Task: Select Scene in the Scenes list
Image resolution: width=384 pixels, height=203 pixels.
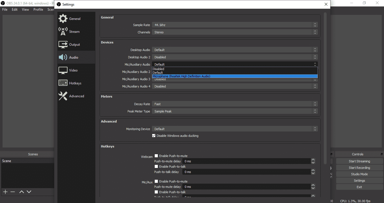Action: pyautogui.click(x=27, y=161)
